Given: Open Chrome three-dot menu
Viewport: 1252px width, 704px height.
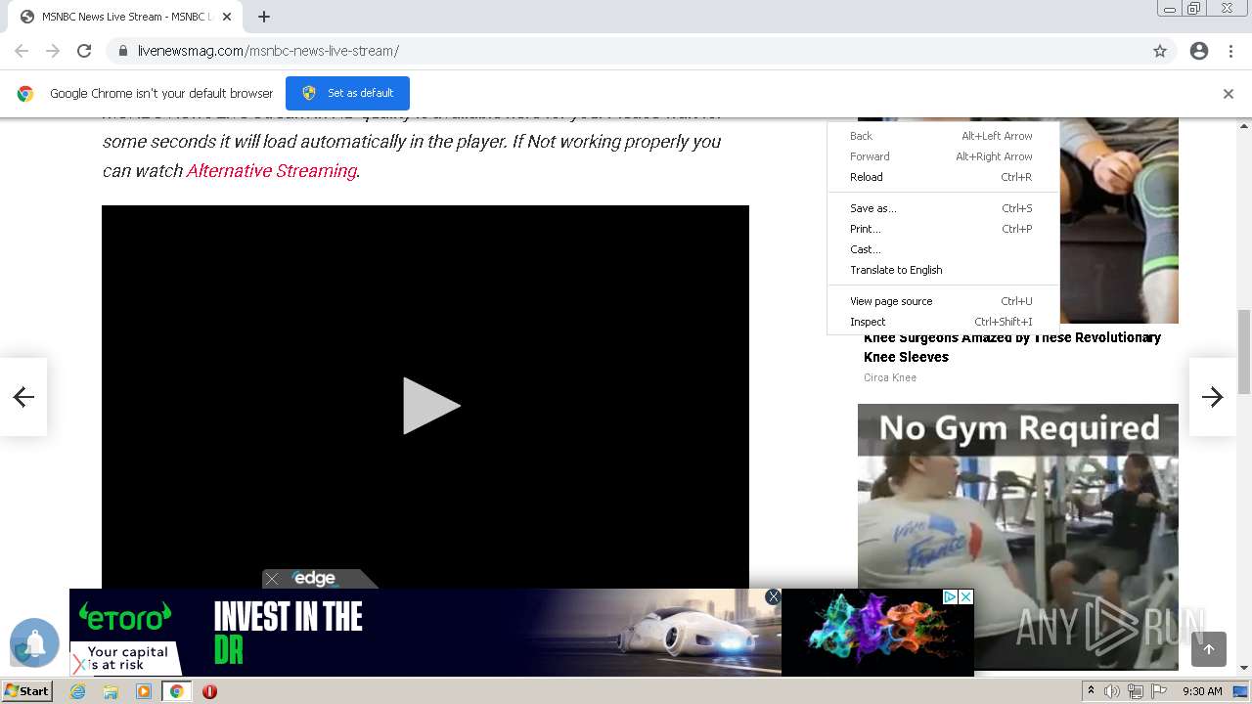Looking at the screenshot, I should (x=1230, y=51).
